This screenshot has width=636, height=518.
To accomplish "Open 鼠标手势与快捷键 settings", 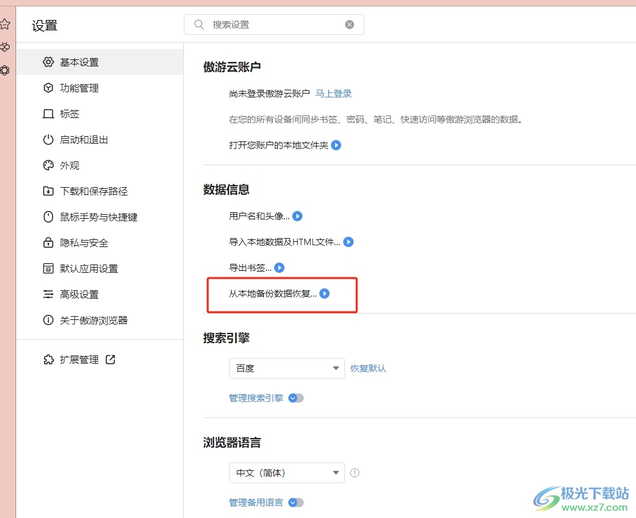I will [x=100, y=217].
